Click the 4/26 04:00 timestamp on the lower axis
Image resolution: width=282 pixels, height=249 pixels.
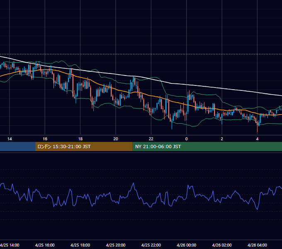tap(258, 245)
